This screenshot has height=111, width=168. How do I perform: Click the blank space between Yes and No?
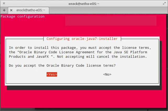point(80,74)
